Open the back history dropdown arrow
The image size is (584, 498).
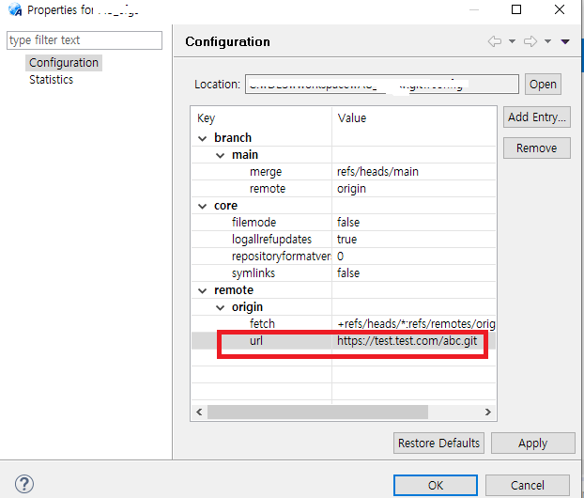(512, 41)
